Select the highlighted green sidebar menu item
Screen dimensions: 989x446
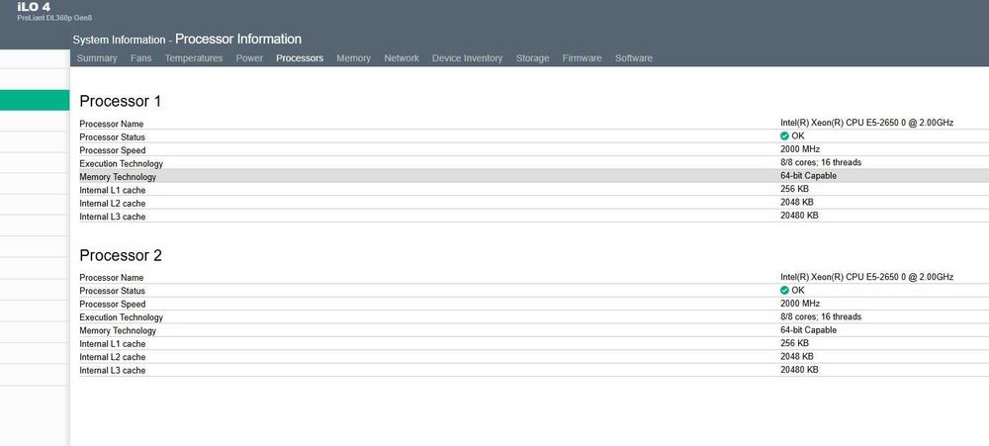35,100
